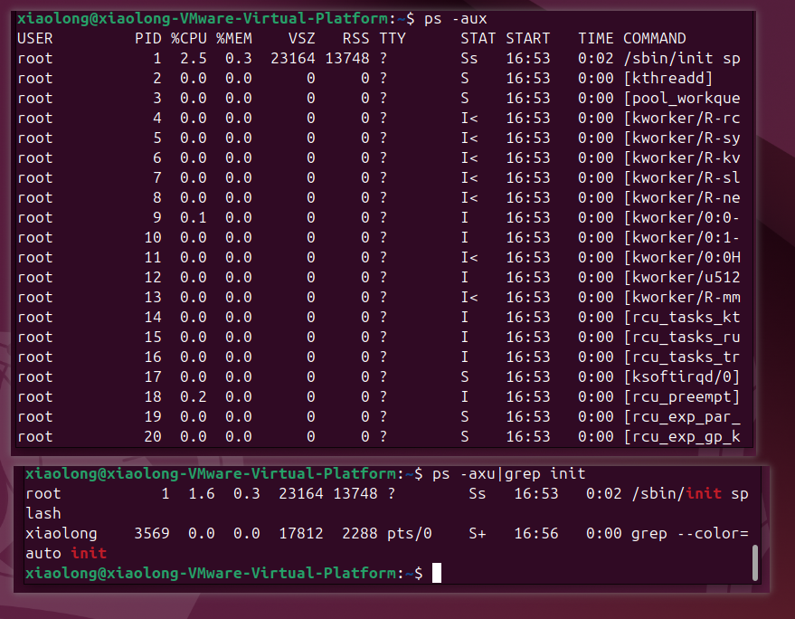
Task: Click the cursor block at the last prompt
Action: pyautogui.click(x=437, y=574)
